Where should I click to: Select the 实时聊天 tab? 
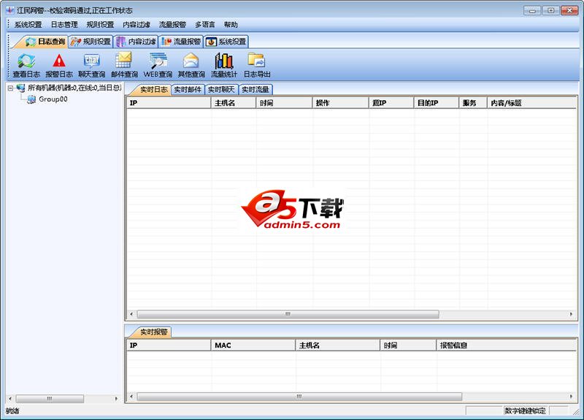(222, 89)
